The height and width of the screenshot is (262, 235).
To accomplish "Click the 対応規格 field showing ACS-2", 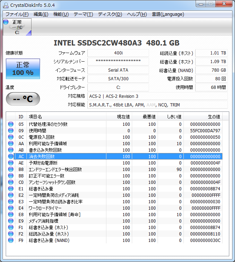I will click(x=158, y=96).
